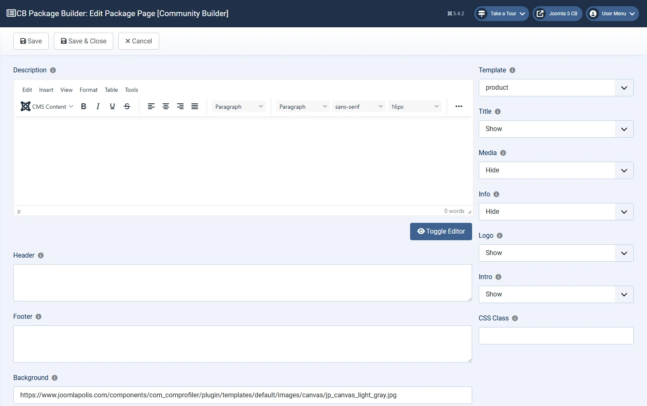Underline selected text

pyautogui.click(x=112, y=106)
